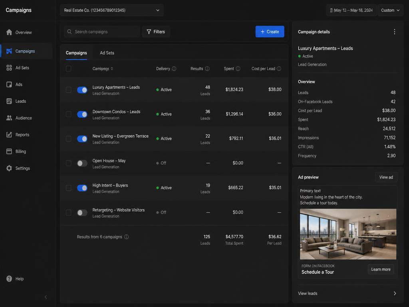Open Audience in the sidebar menu

click(x=27, y=118)
